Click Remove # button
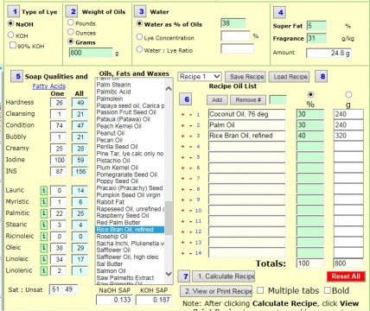The width and height of the screenshot is (370, 311). 248,100
